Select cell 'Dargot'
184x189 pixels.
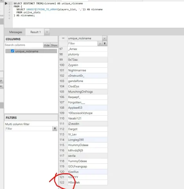coord(87,129)
